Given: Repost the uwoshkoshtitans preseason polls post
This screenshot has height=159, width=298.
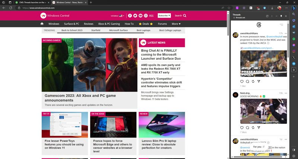Looking at the screenshot, I should [253, 82].
